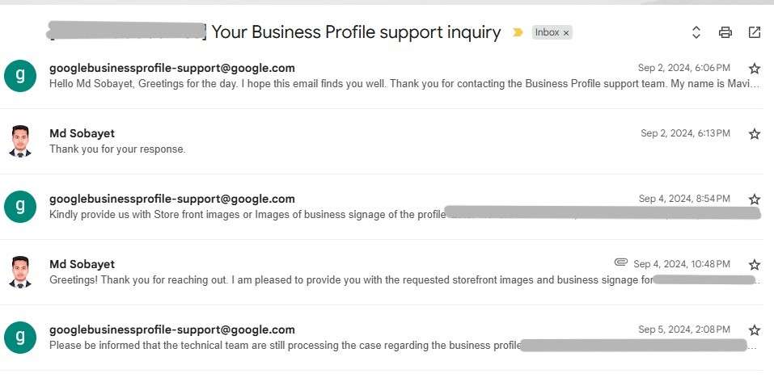This screenshot has height=382, width=774.
Task: Click the Inbox label tag
Action: click(x=547, y=33)
